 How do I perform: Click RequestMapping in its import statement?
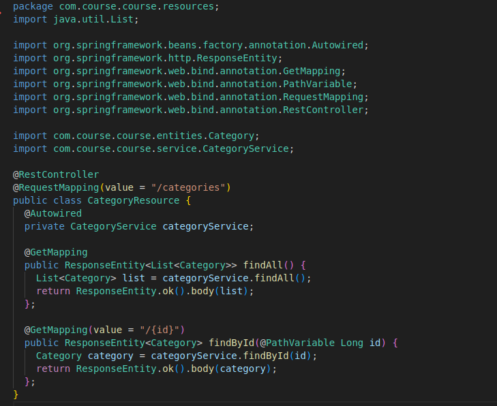coord(323,97)
